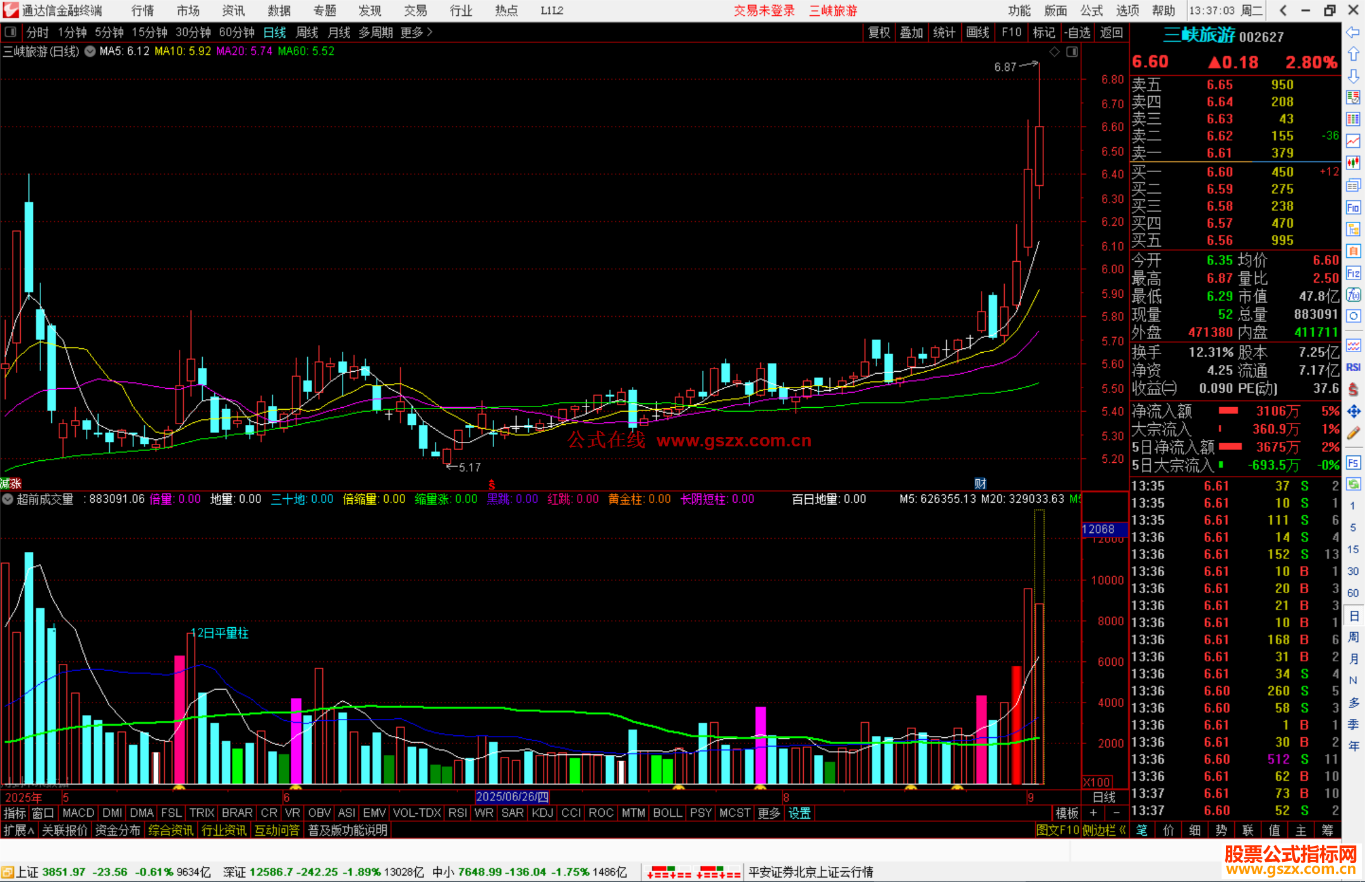The height and width of the screenshot is (882, 1365).
Task: Open the colored grid table icon
Action: pyautogui.click(x=1353, y=119)
